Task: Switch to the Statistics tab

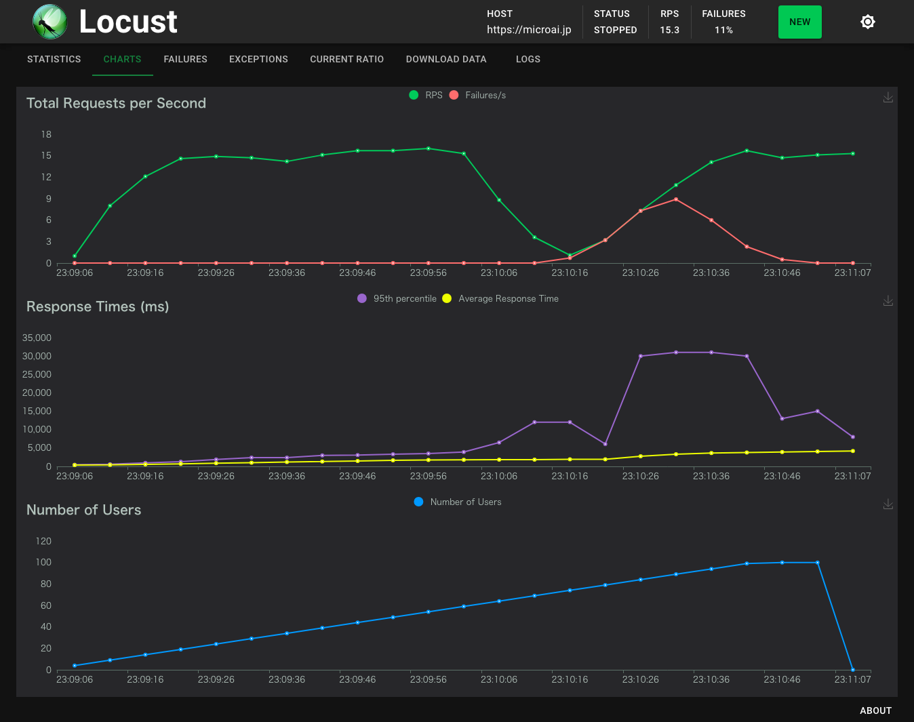Action: coord(54,60)
